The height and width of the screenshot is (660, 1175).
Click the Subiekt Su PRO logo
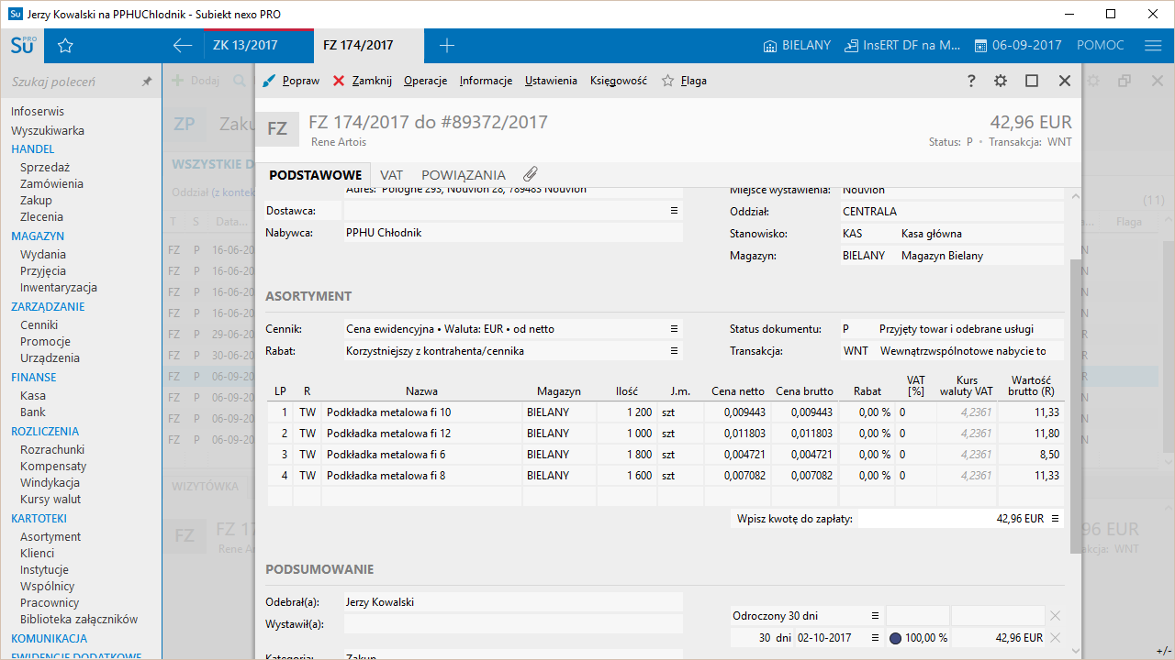(x=24, y=46)
